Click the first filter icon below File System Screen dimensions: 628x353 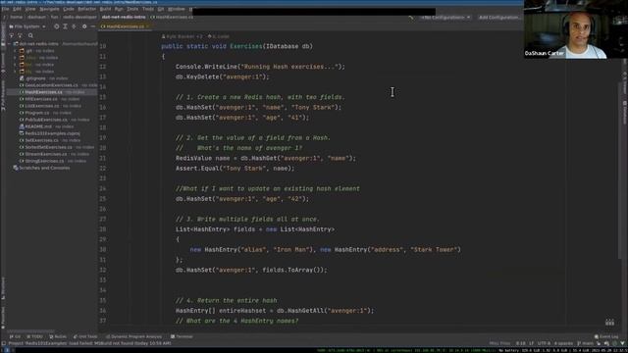[11, 35]
